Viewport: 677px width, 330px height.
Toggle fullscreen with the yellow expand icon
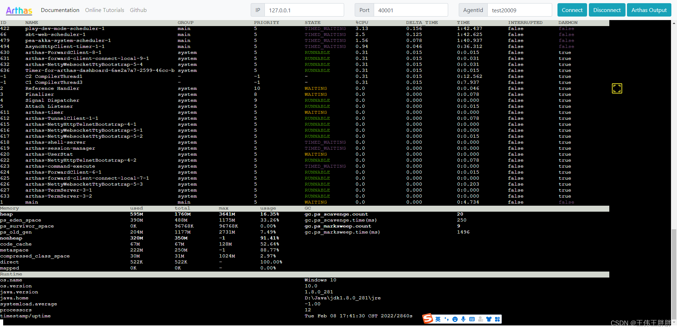point(617,88)
